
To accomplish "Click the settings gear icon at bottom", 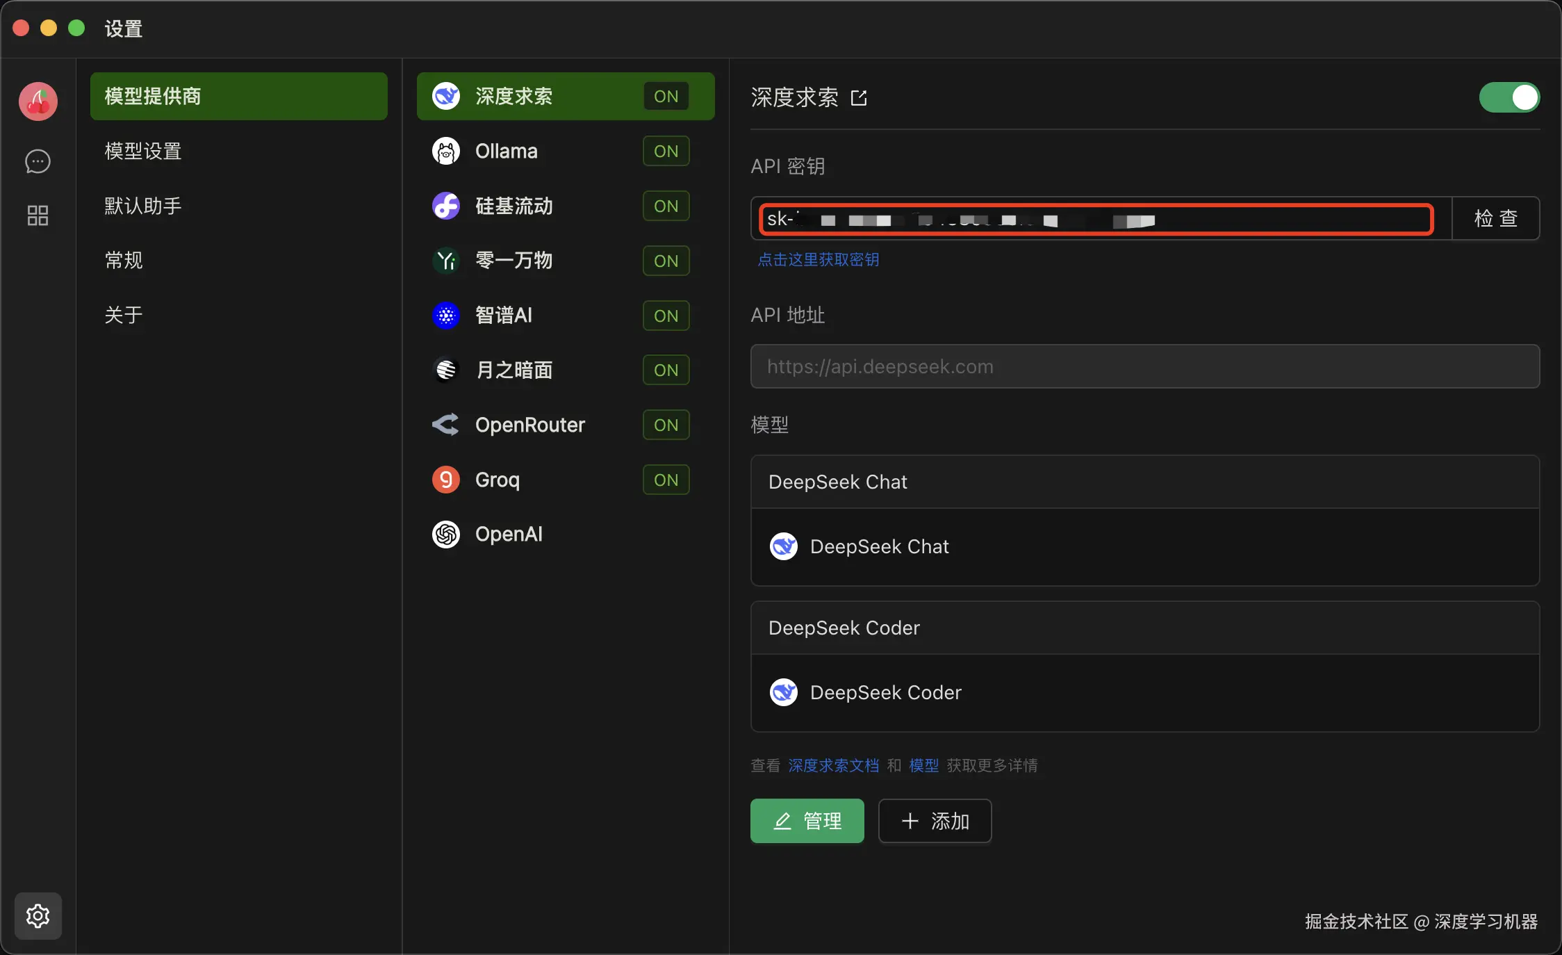I will [38, 915].
